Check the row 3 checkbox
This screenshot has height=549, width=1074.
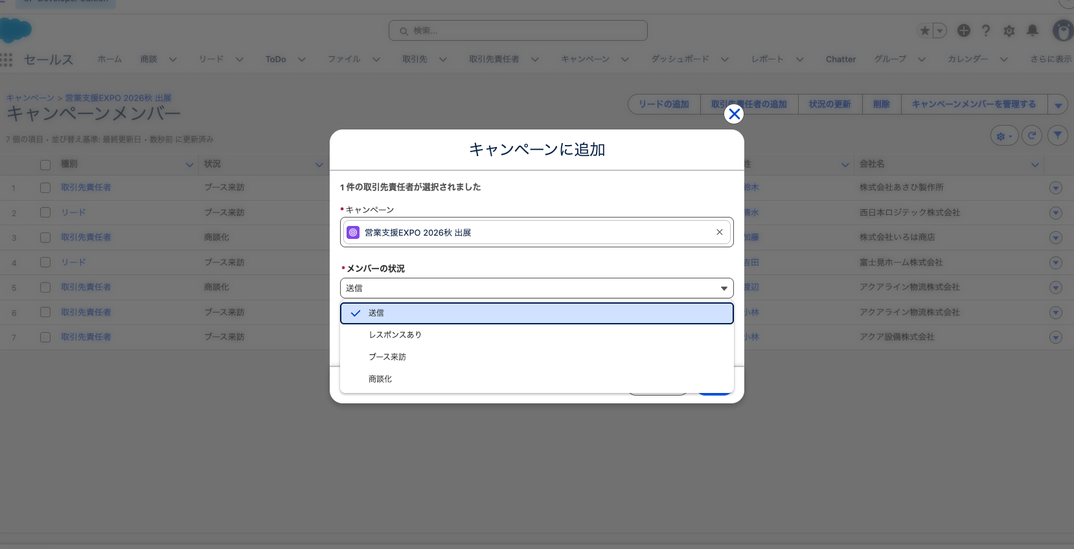[x=45, y=238]
